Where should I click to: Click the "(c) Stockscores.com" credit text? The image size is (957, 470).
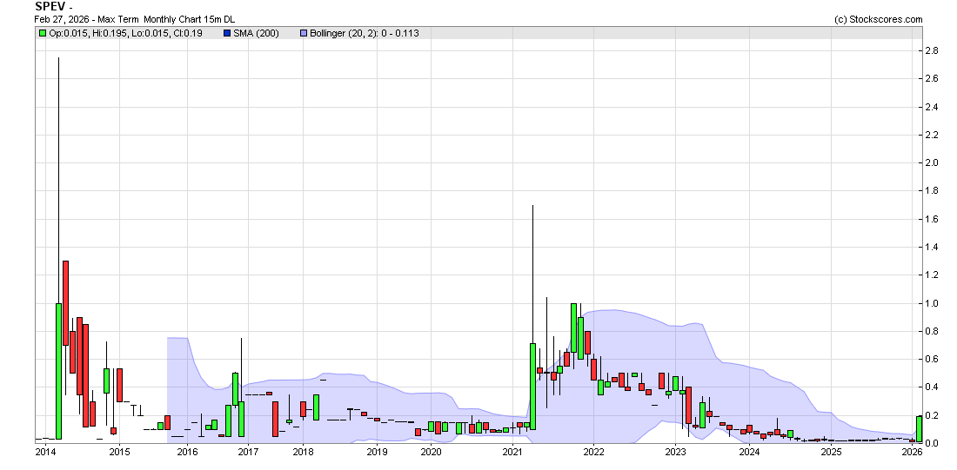click(879, 19)
